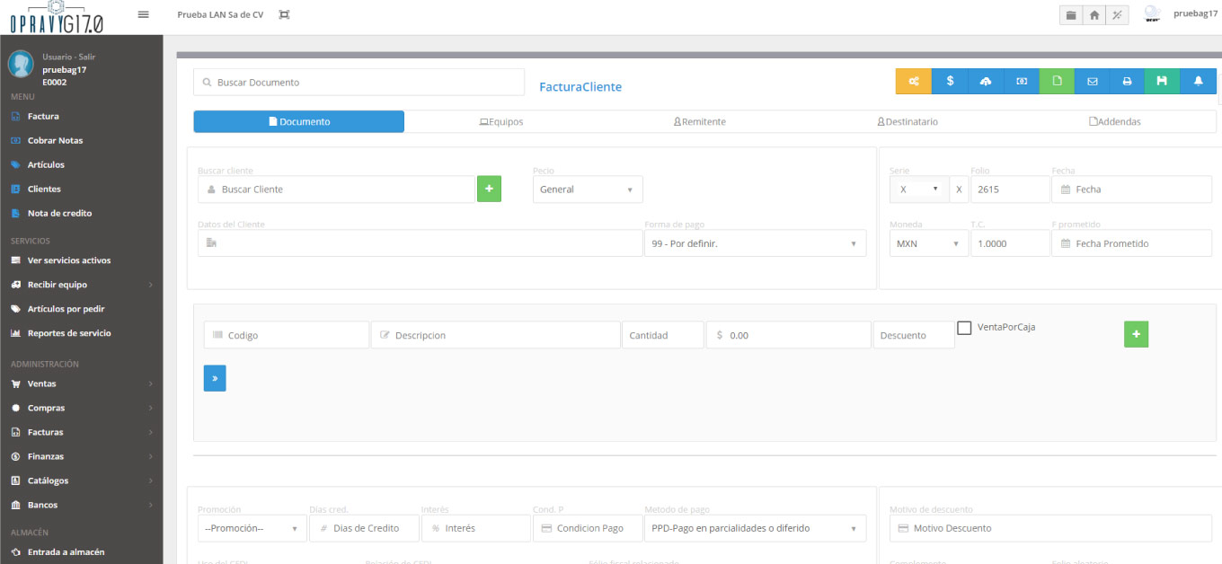Click the notification bell icon
The width and height of the screenshot is (1222, 564).
click(x=1198, y=81)
